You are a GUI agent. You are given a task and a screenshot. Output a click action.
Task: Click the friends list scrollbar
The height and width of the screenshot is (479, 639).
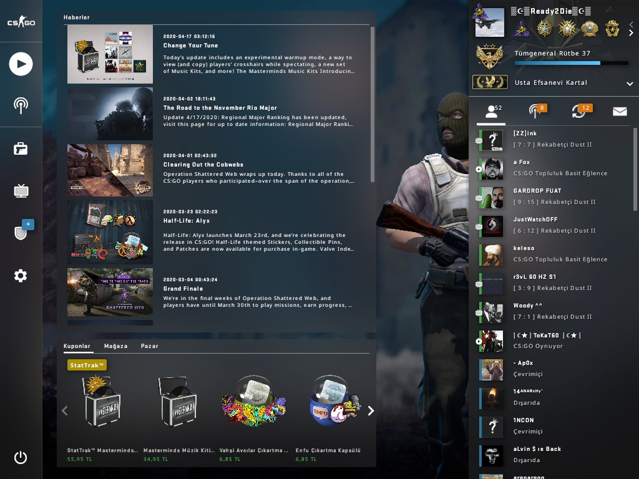coord(635,170)
